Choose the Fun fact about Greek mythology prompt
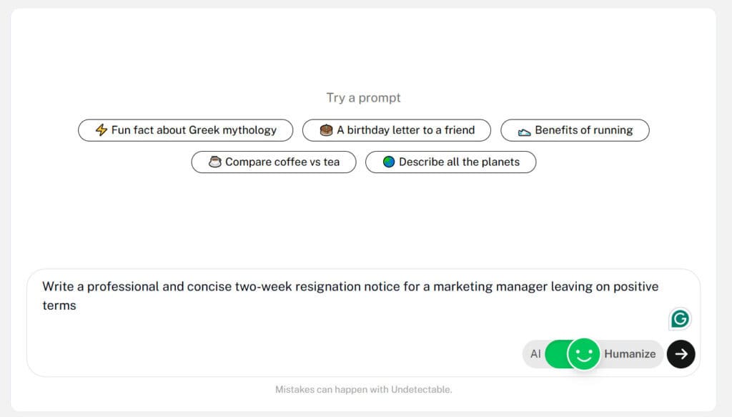The width and height of the screenshot is (732, 417). pyautogui.click(x=186, y=130)
